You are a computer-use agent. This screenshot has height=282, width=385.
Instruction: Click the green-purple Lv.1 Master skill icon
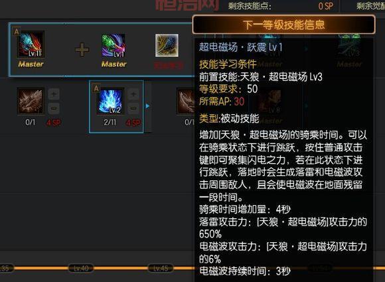114,45
